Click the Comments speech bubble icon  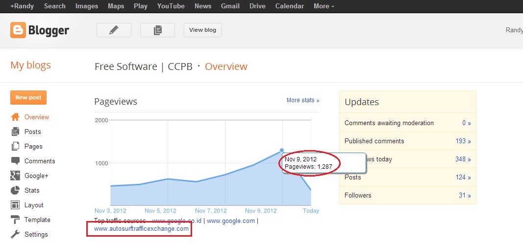pos(15,161)
